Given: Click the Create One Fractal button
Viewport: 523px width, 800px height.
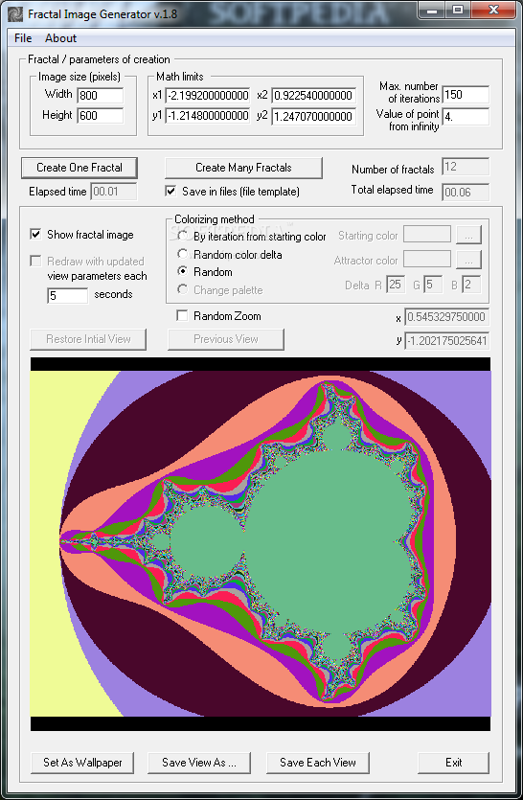Looking at the screenshot, I should click(x=80, y=168).
